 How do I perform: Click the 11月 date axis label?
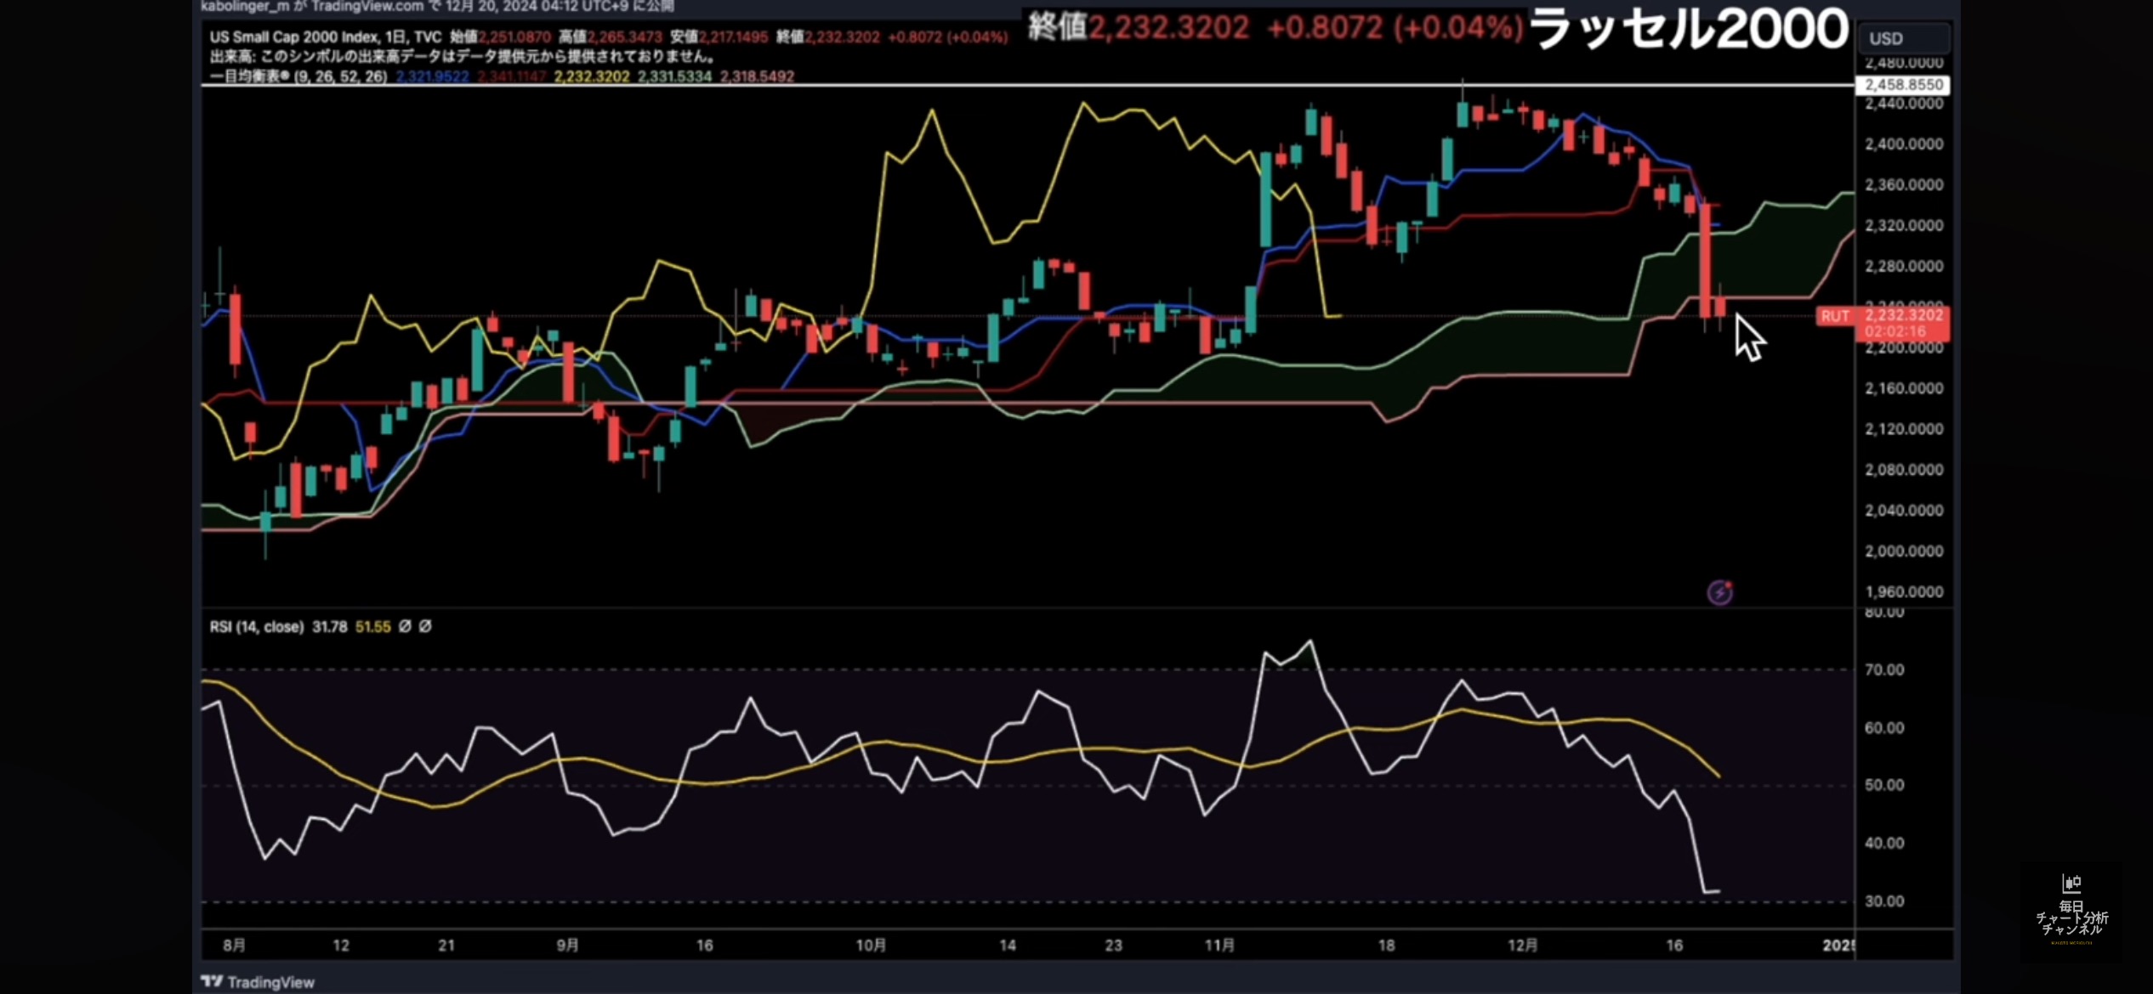[1219, 945]
